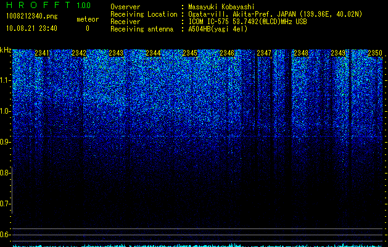Click the HROFFT title text
This screenshot has width=388, height=247.
tap(38, 5)
